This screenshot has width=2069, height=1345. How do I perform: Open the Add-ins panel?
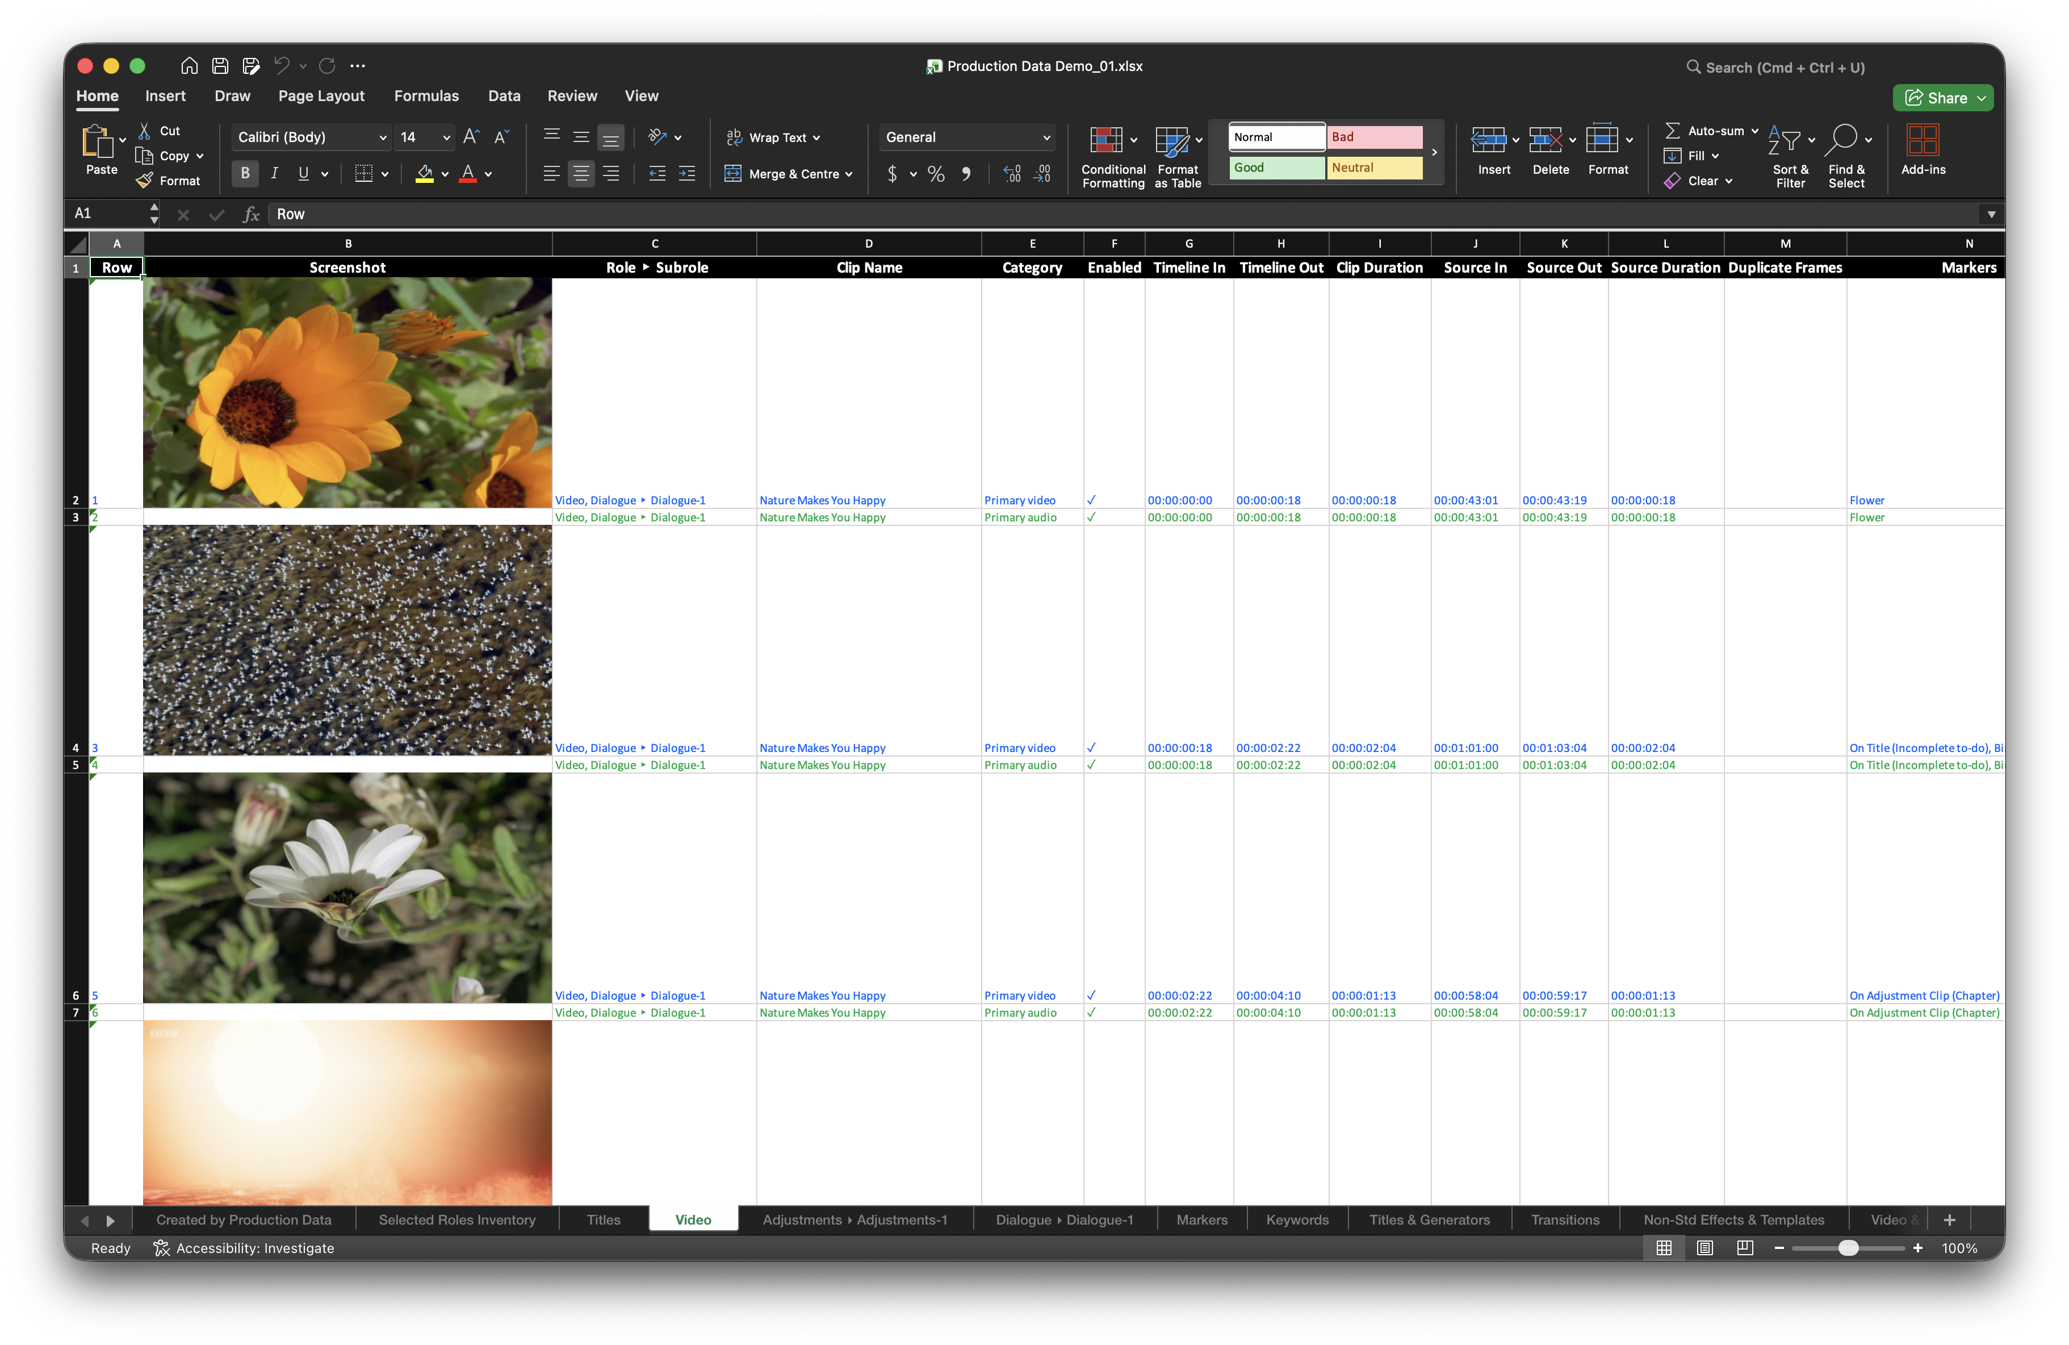1923,151
